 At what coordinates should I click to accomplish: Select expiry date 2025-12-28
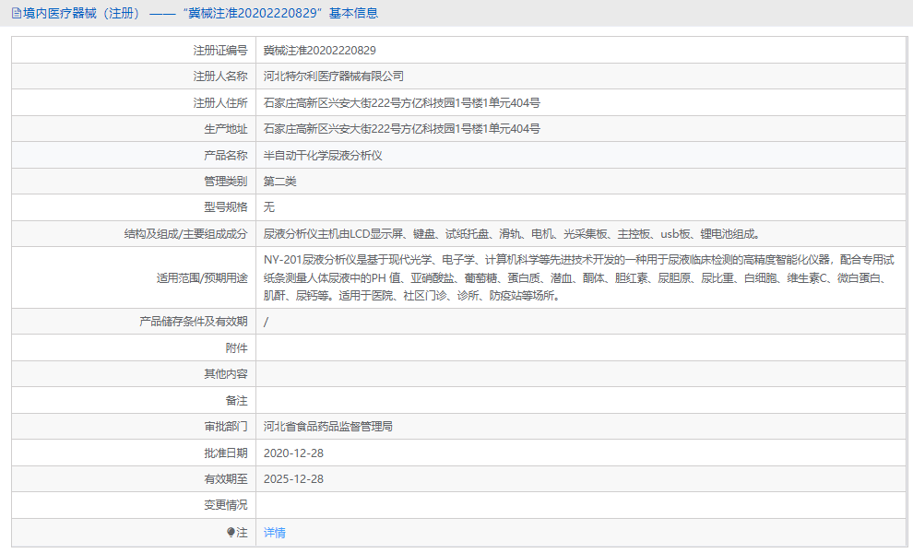293,479
